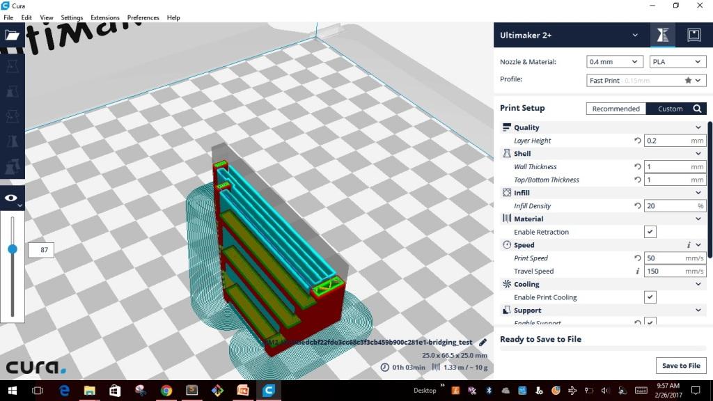Click the Speed clock icon
This screenshot has height=401, width=713.
click(507, 245)
